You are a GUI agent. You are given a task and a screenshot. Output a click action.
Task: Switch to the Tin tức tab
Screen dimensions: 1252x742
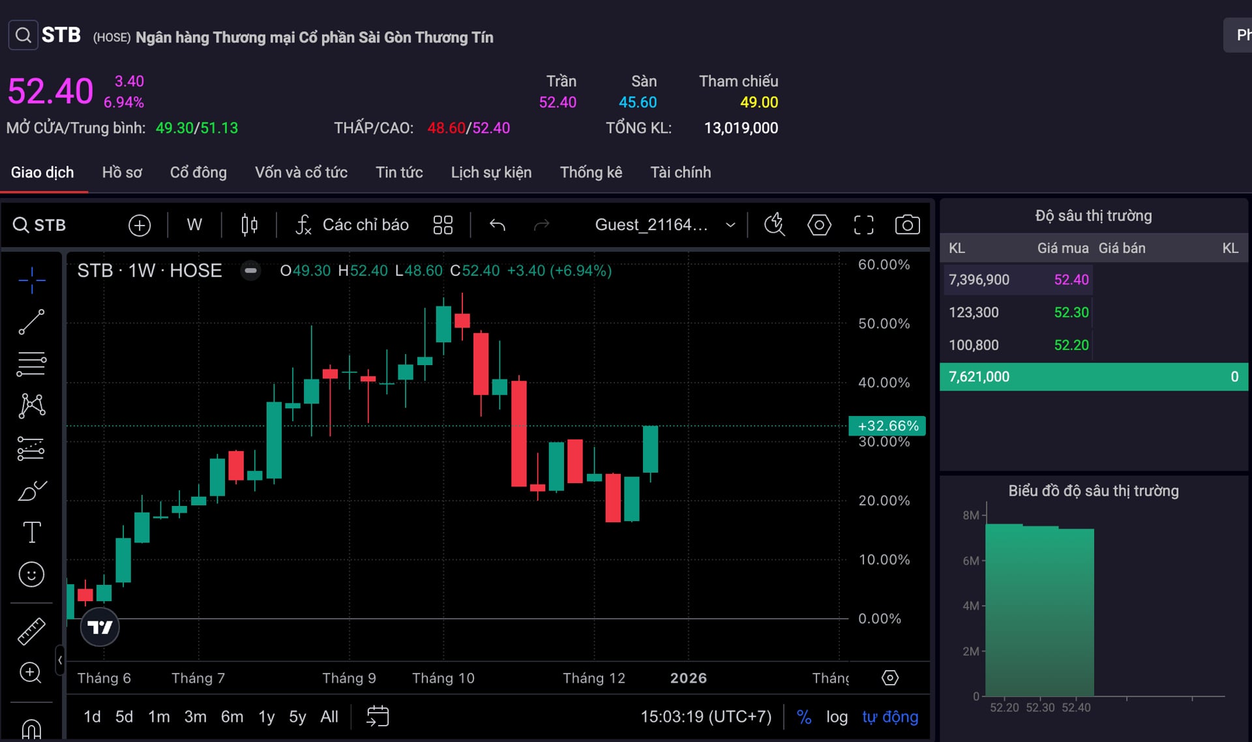[x=399, y=172]
